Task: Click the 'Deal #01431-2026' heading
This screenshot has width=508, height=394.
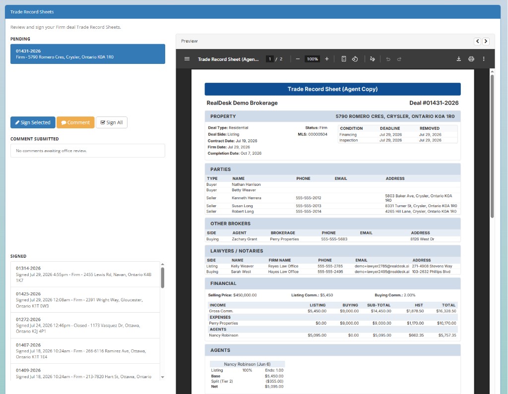Action: pyautogui.click(x=434, y=103)
